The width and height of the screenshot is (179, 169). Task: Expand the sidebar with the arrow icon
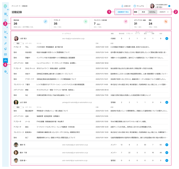tap(8, 10)
